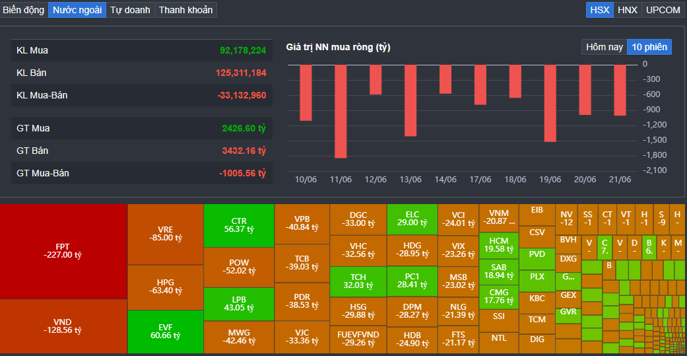Select the VRE -85.00 tỷ tile
Screen dimensions: 687x356
(165, 233)
